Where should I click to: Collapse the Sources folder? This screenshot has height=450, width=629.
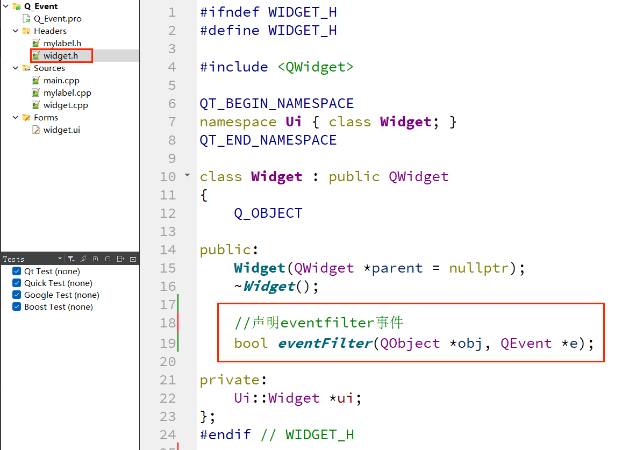[x=16, y=68]
